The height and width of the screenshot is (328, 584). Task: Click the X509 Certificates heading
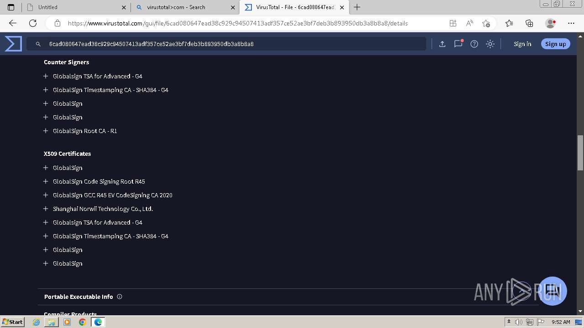point(68,154)
